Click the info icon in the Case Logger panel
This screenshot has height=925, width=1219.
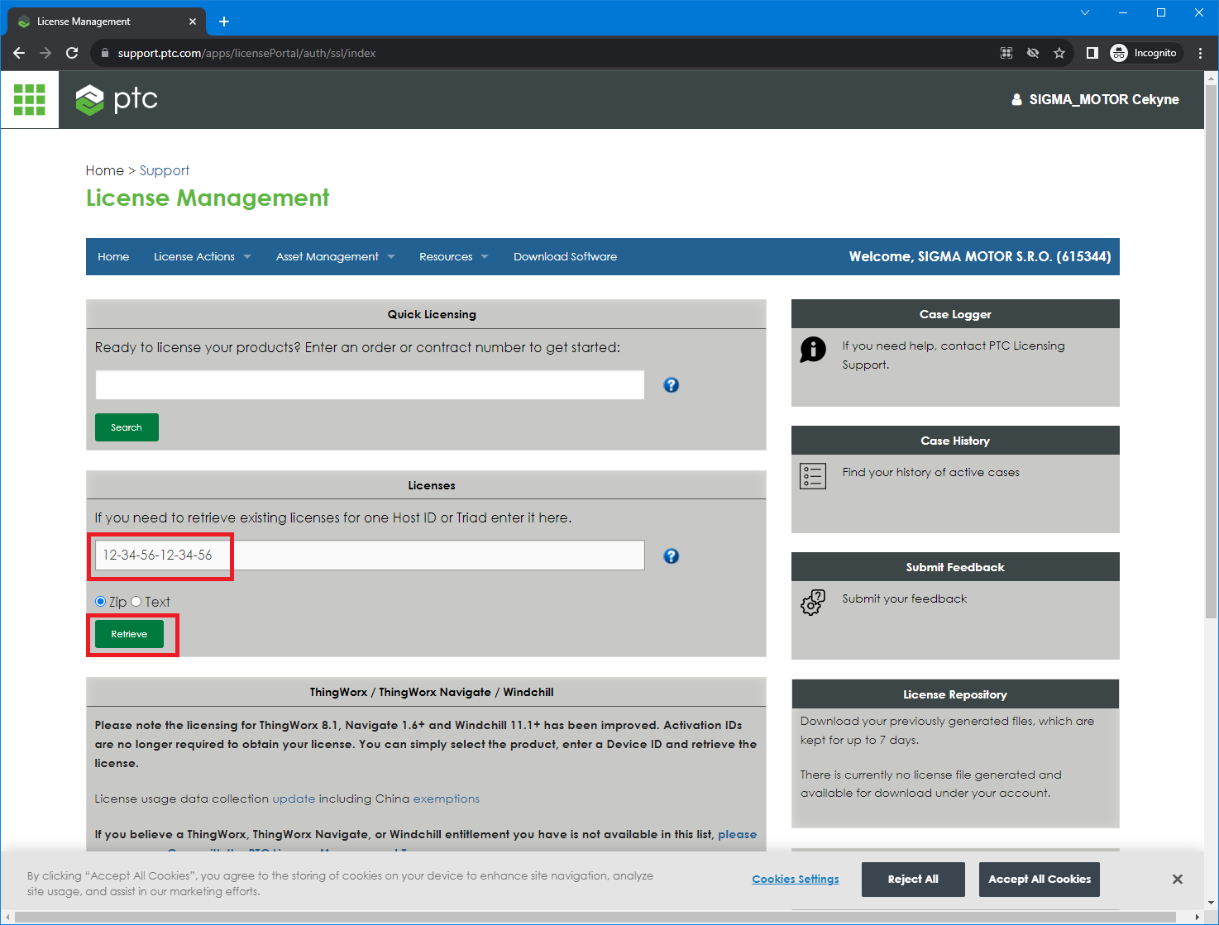(813, 349)
